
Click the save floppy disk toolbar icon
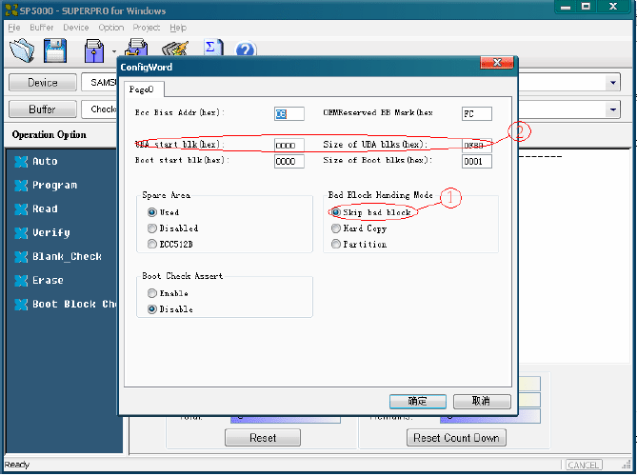click(55, 50)
